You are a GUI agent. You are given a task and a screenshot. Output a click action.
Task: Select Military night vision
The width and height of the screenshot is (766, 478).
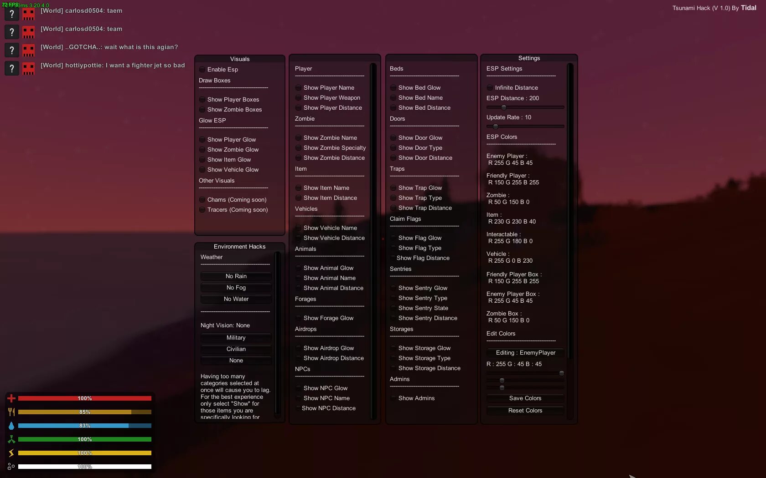(236, 337)
